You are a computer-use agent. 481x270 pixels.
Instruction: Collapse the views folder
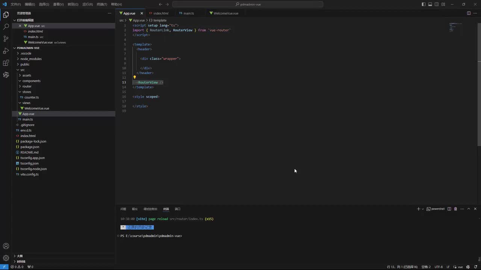click(x=26, y=103)
